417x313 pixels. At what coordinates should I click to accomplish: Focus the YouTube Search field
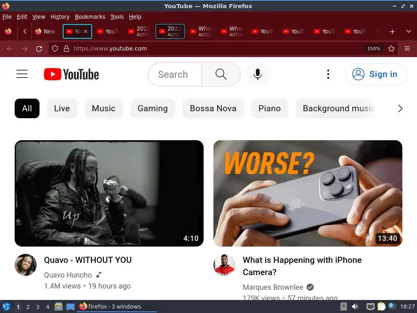pyautogui.click(x=175, y=74)
